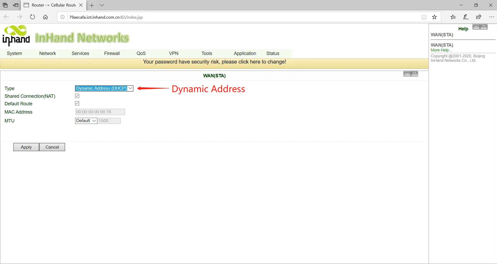Screen dimensions: 497x264
Task: Click the Forward navigation arrow
Action: [19, 17]
